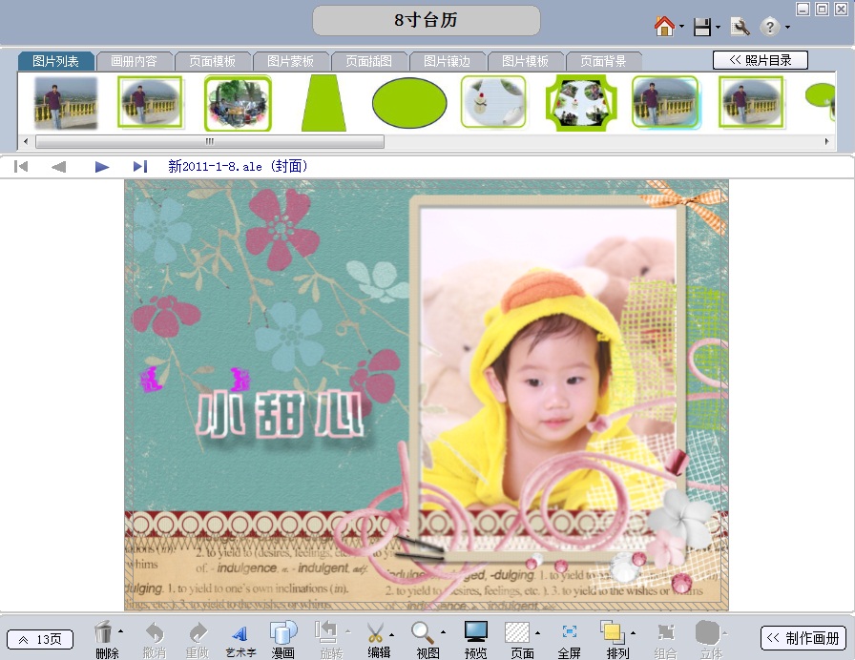Switch to the 图片镶边 tab
Viewport: 855px width, 660px height.
tap(448, 61)
